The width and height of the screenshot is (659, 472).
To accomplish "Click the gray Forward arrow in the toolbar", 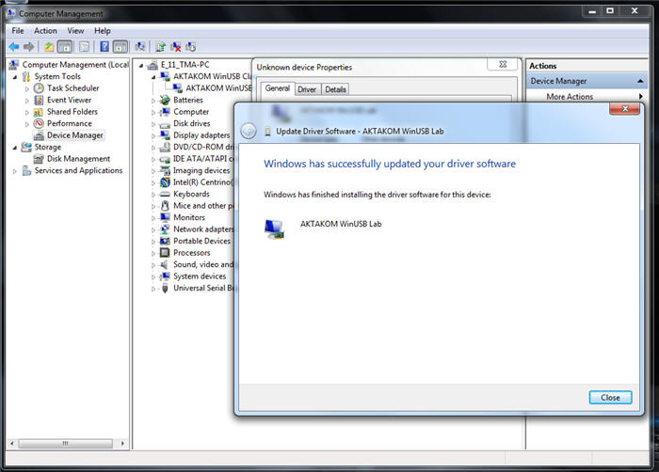I will tap(28, 47).
